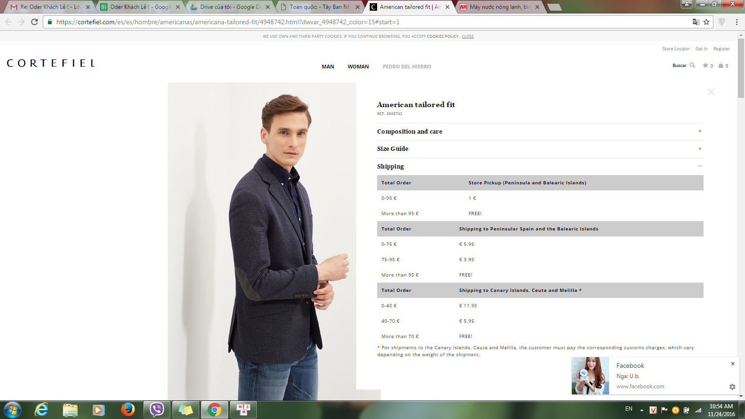Open the shopping bag icon
The height and width of the screenshot is (419, 745).
[x=721, y=65]
